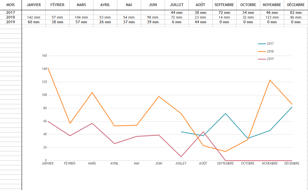Click the 82 mm cell for December 2017
This screenshot has height=190, width=308.
[296, 12]
